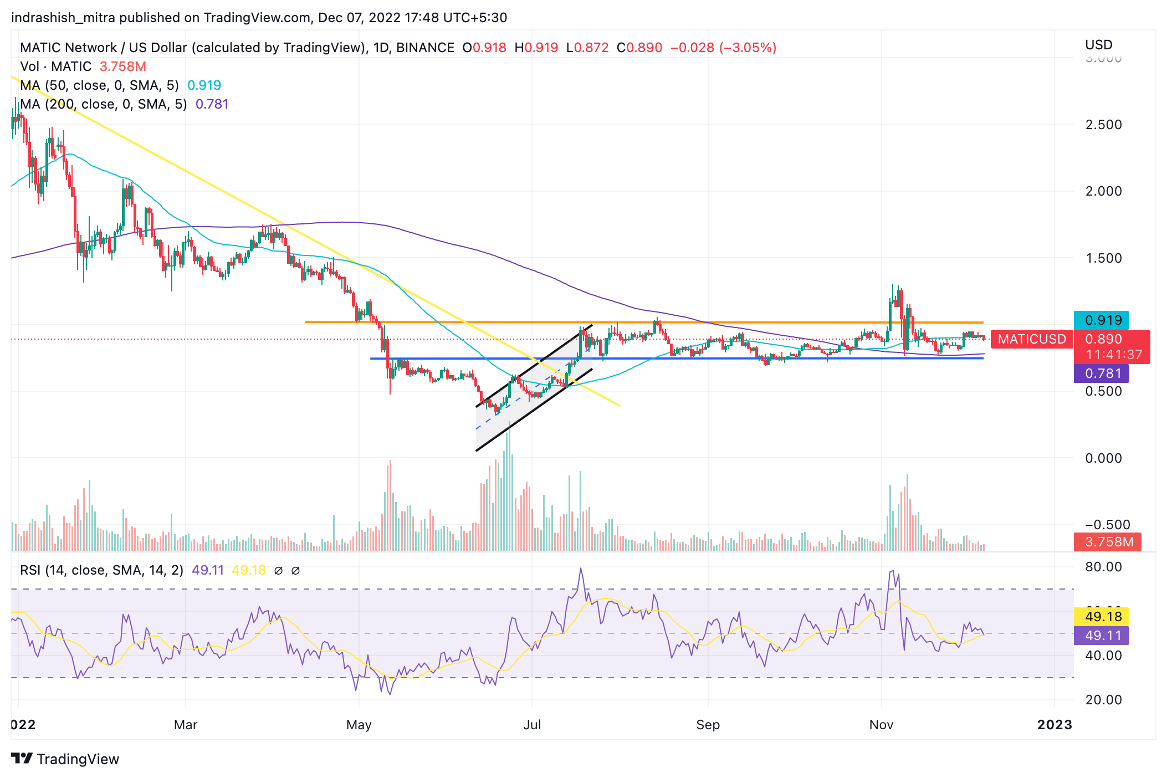
Task: Click the −0.500 price axis label
Action: 1107,525
